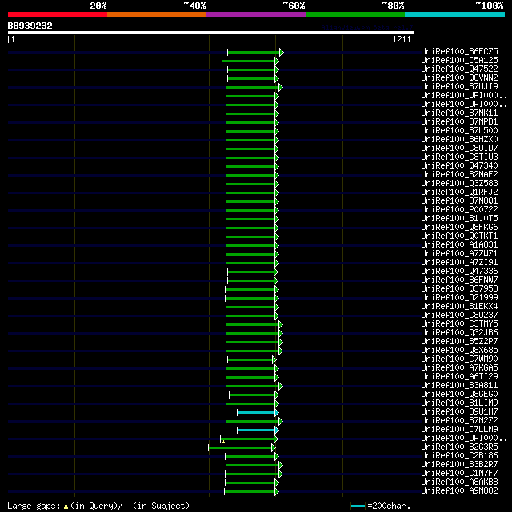Image resolution: width=512 pixels, height=512 pixels.
Task: Open the UniRef100_Q47522 hit label
Action: point(459,69)
